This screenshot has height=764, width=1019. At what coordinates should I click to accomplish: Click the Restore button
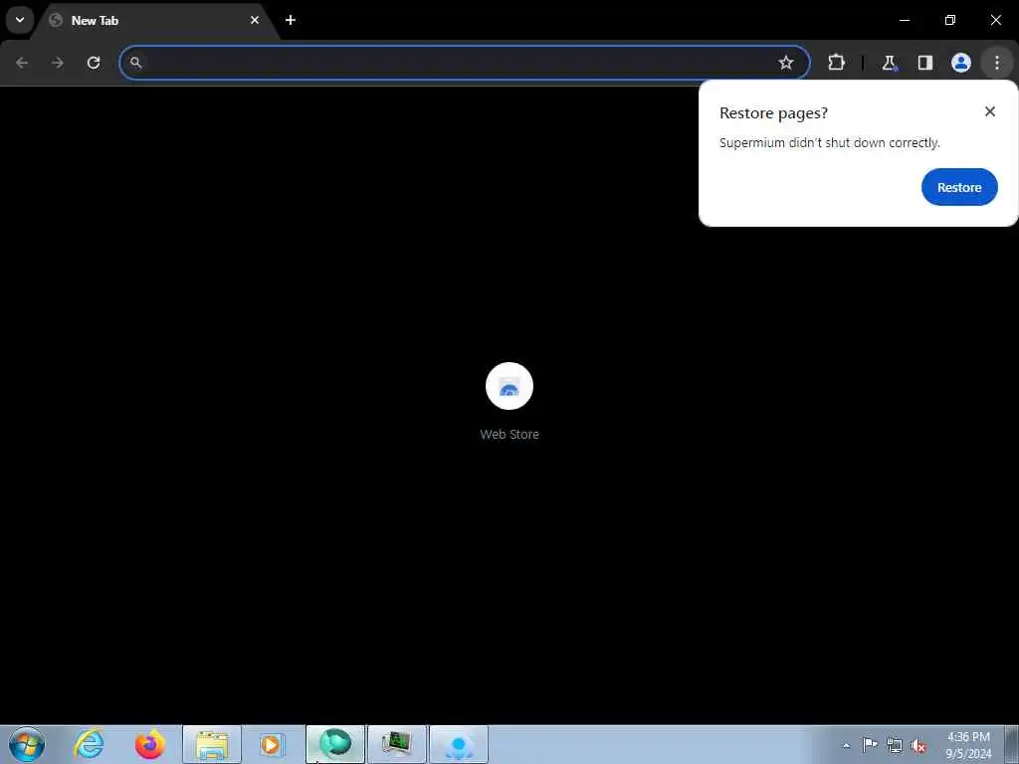coord(959,187)
